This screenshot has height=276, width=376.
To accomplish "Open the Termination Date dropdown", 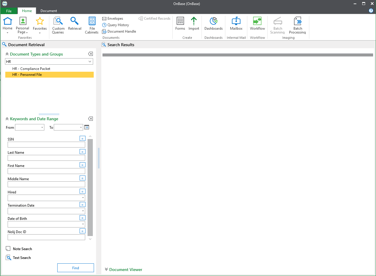I will point(83,211).
